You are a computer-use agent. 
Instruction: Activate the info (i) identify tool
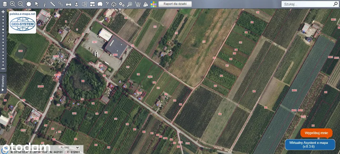(45, 4)
